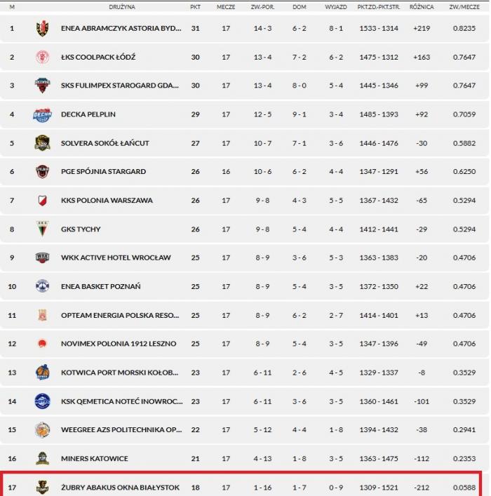Open SKS Fulimpex Starogard team link
The image size is (491, 496).
pyautogui.click(x=121, y=86)
